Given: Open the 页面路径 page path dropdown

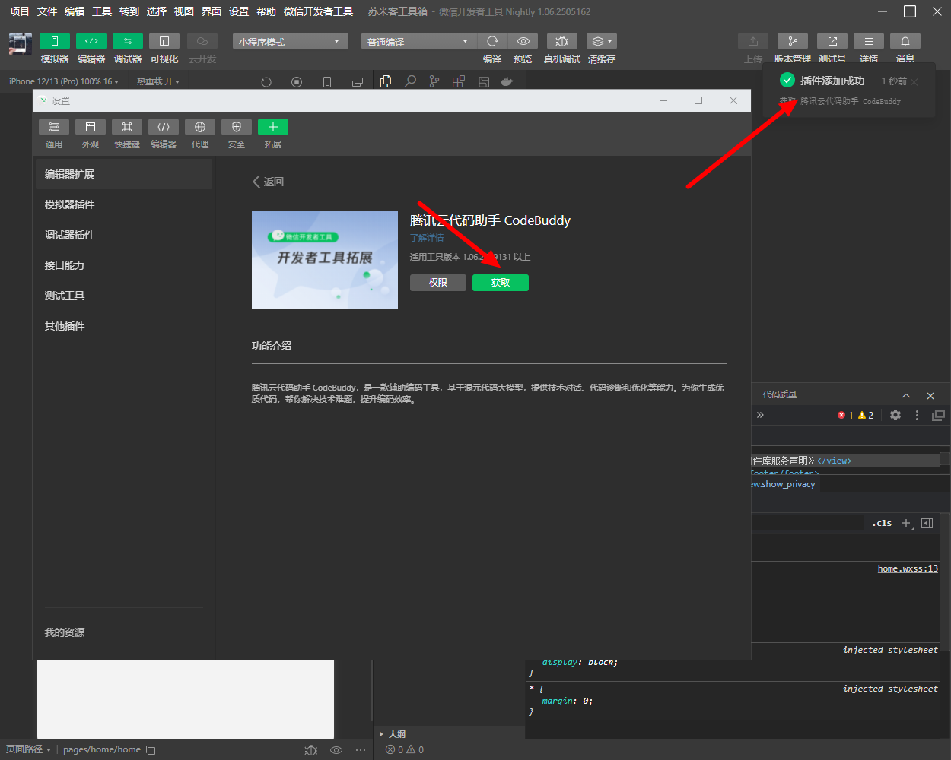Looking at the screenshot, I should pyautogui.click(x=29, y=749).
